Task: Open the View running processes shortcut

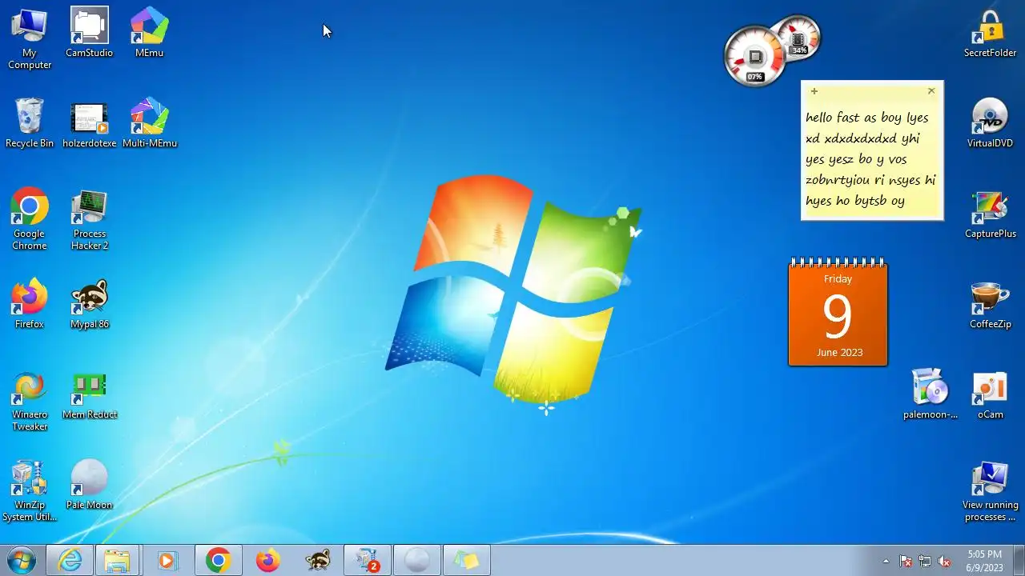Action: 990,490
